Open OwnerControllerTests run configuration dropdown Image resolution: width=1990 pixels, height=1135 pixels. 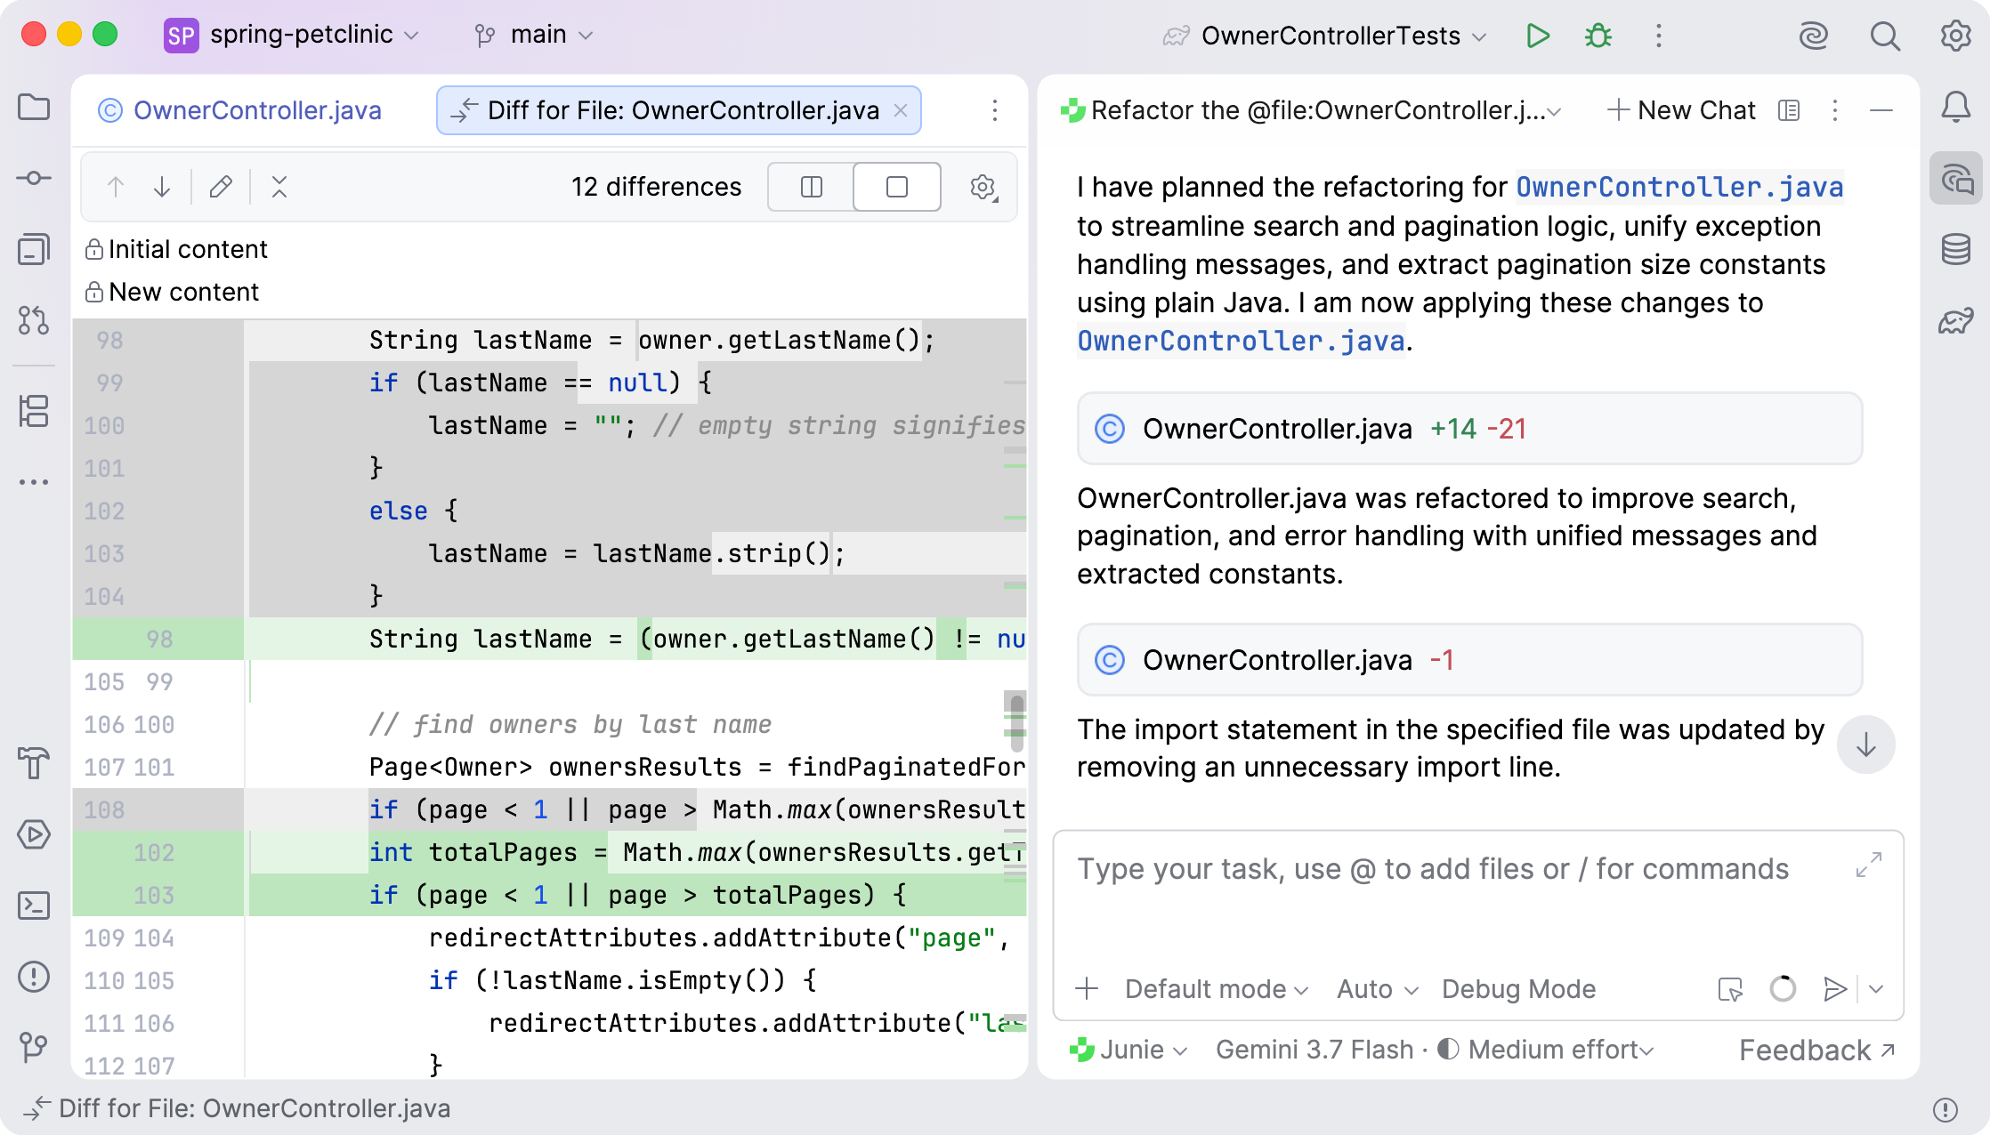[1324, 36]
